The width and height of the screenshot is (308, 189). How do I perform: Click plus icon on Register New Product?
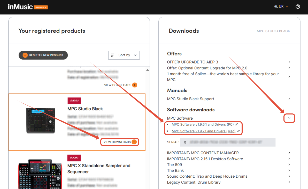coord(25,55)
